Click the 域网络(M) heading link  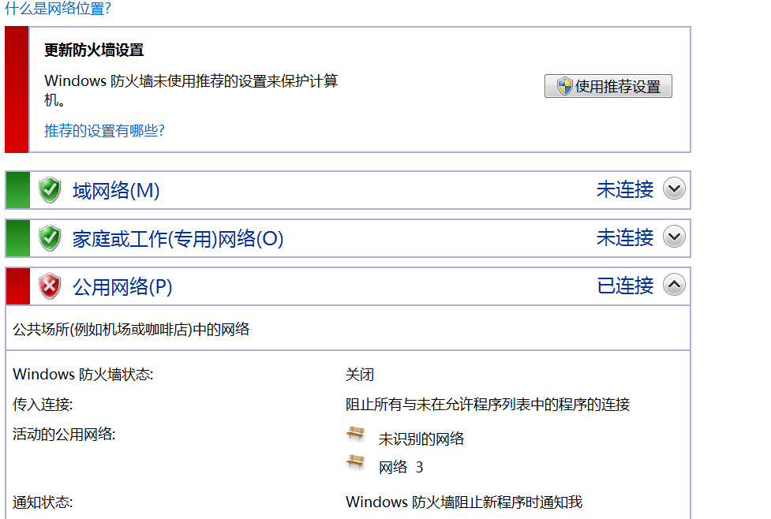coord(116,190)
